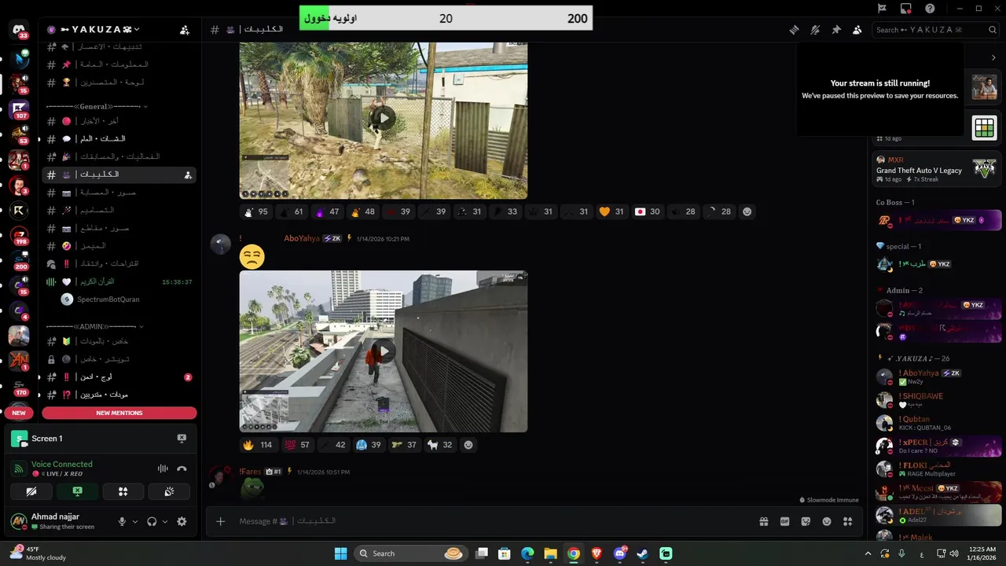Open Discord direct messages home icon
Viewport: 1006px width, 566px height.
coord(19,30)
